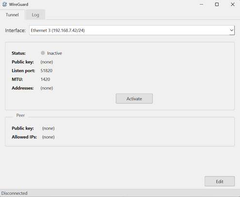This screenshot has width=240, height=197.
Task: Minimize the WireGuard window
Action: click(201, 4)
